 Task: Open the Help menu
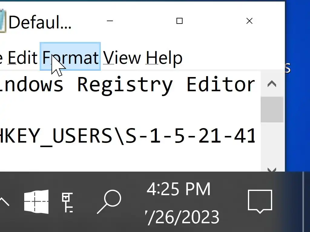click(164, 57)
